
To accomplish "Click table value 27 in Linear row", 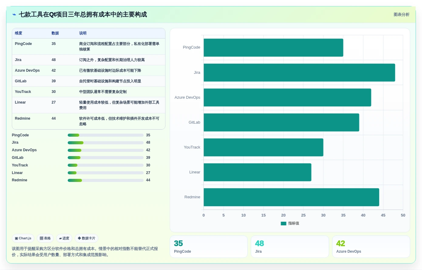I will click(x=54, y=102).
